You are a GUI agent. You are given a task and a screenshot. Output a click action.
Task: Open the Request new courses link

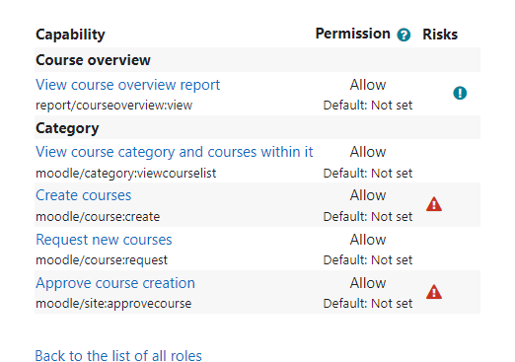pyautogui.click(x=104, y=240)
